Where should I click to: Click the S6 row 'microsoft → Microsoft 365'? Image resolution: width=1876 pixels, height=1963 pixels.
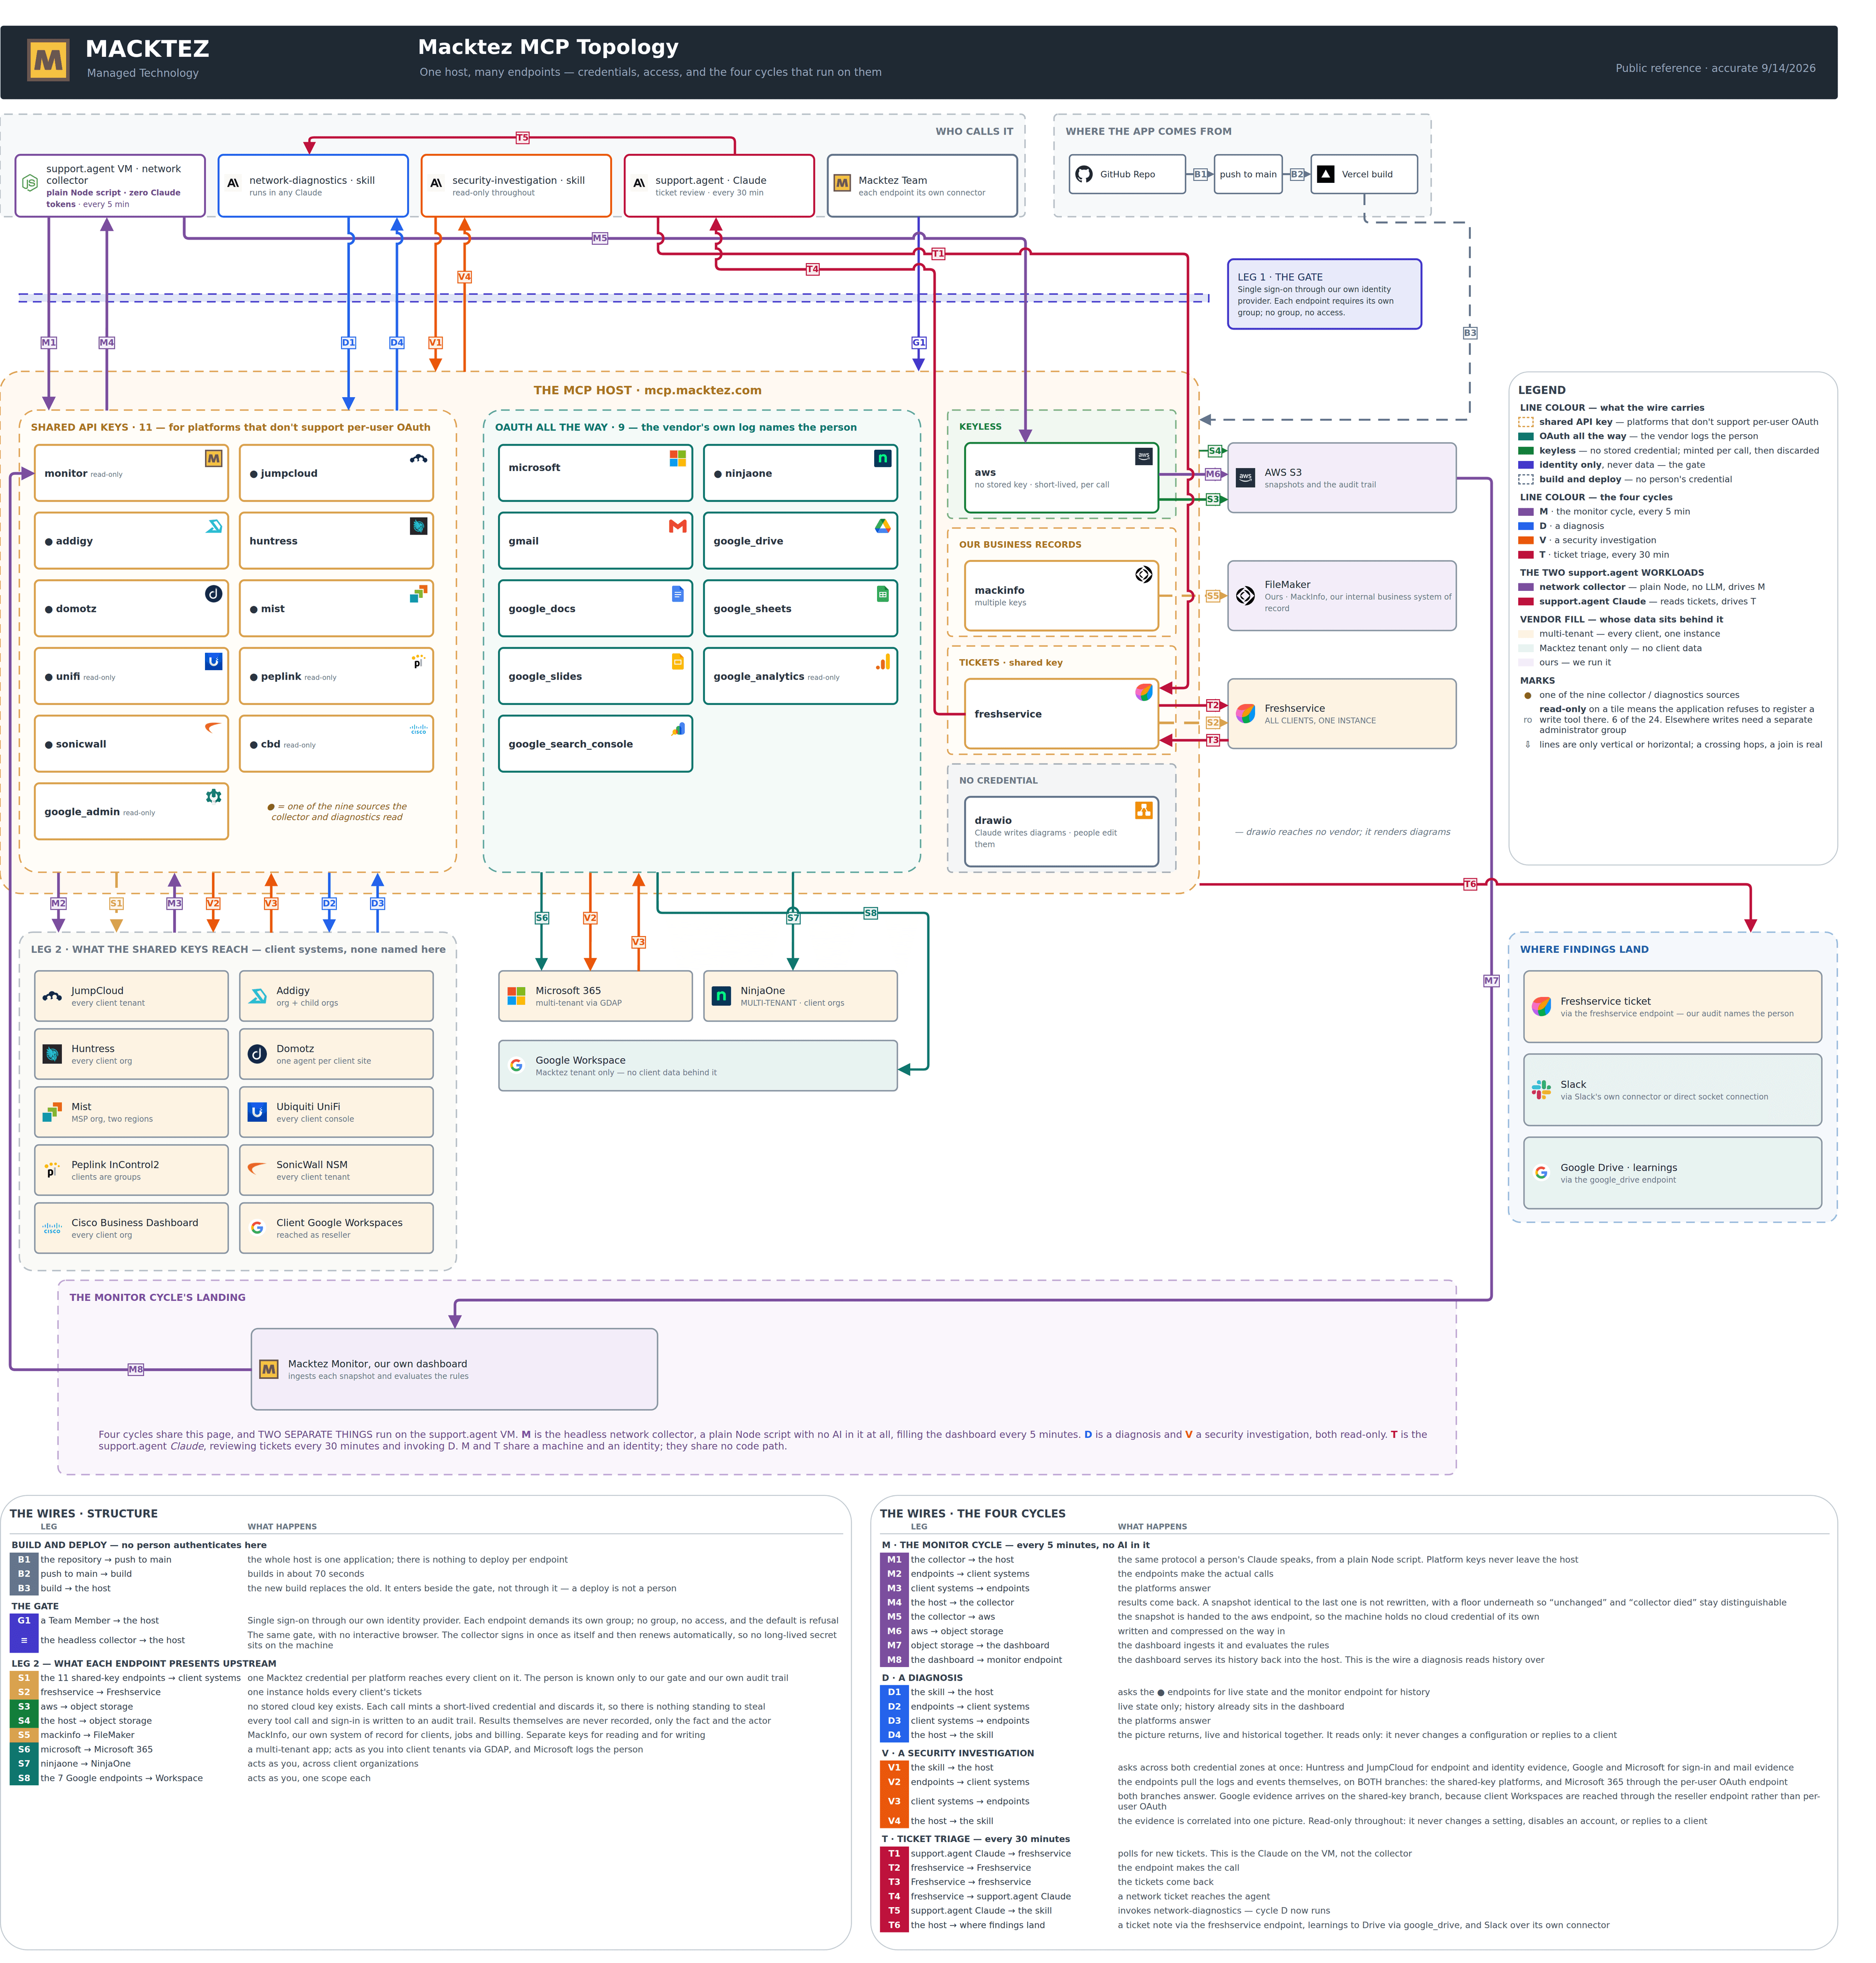coord(426,1749)
